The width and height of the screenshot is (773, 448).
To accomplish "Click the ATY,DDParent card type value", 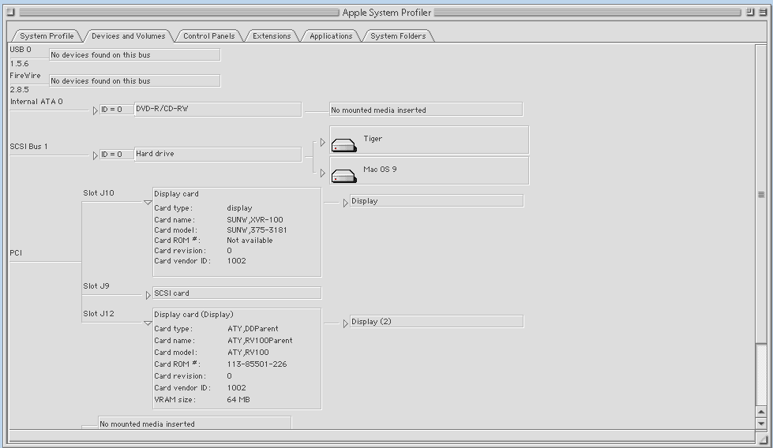I will 253,329.
